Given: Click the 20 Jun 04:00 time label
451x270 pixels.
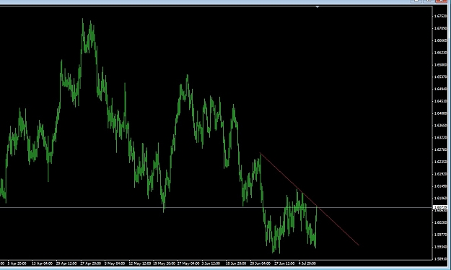Looking at the screenshot, I should (260, 264).
